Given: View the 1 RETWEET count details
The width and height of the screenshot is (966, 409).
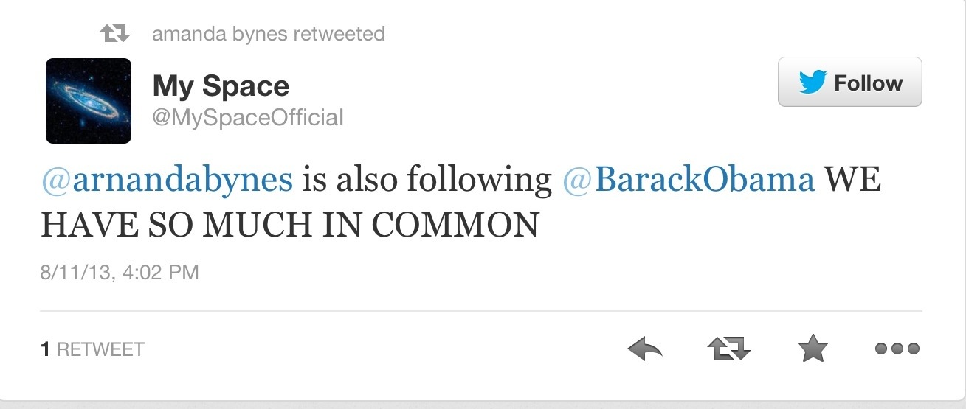Looking at the screenshot, I should [92, 349].
